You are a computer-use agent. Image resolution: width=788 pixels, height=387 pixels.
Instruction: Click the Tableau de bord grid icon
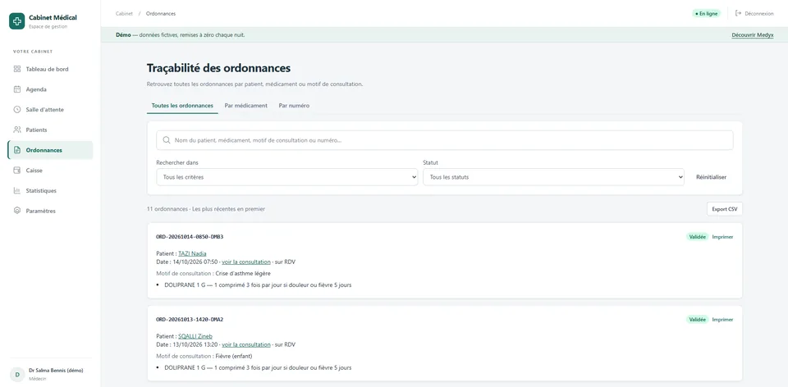pos(17,69)
